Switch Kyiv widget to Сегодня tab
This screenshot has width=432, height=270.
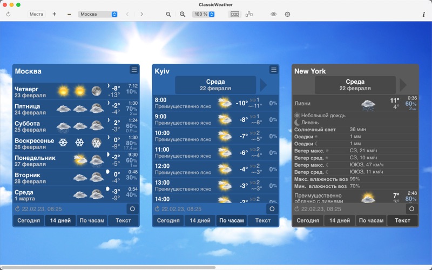coord(168,220)
